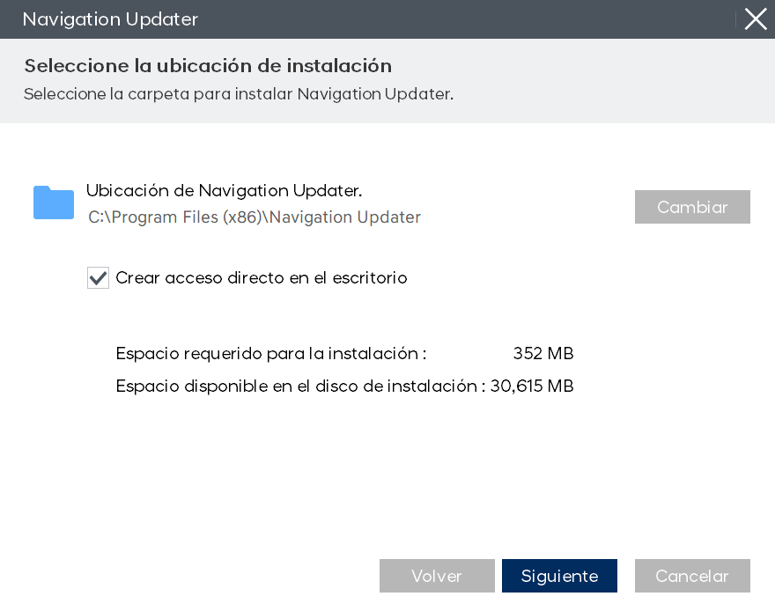Cancel the installation with Cancelar

692,576
